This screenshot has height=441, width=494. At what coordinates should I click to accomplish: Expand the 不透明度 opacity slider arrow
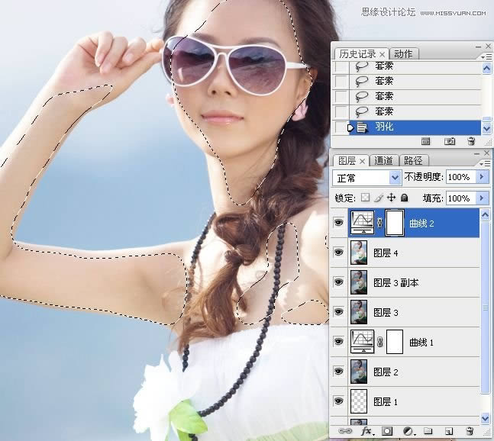(481, 177)
